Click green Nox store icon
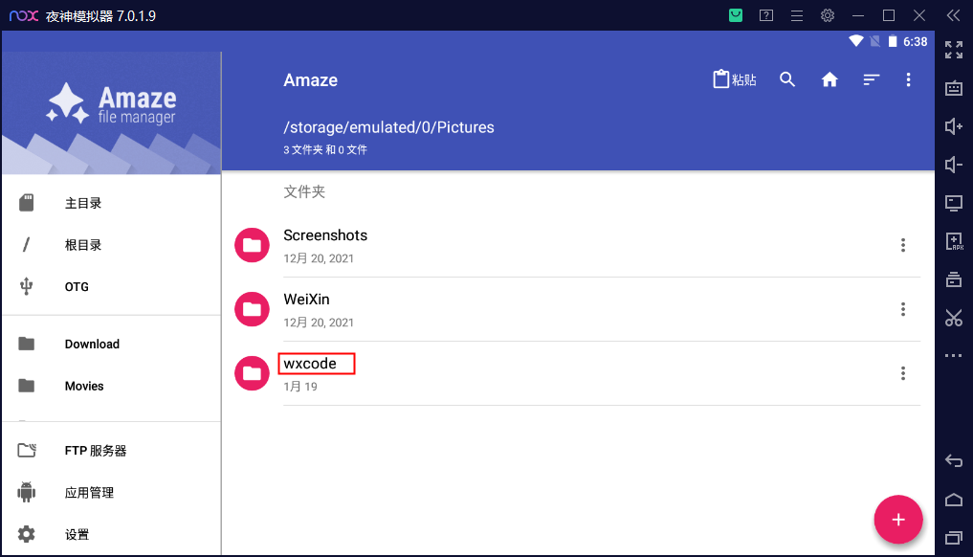Image resolution: width=973 pixels, height=557 pixels. pos(736,15)
